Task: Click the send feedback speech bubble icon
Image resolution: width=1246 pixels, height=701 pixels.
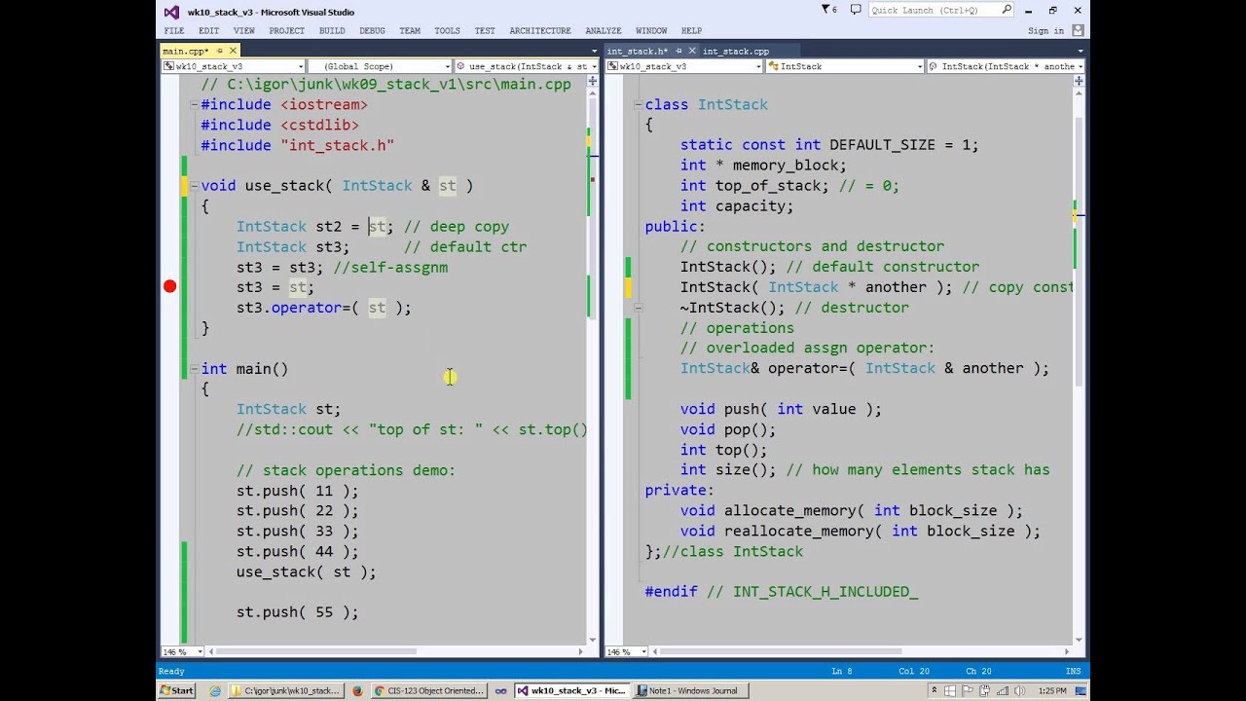Action: click(x=856, y=10)
